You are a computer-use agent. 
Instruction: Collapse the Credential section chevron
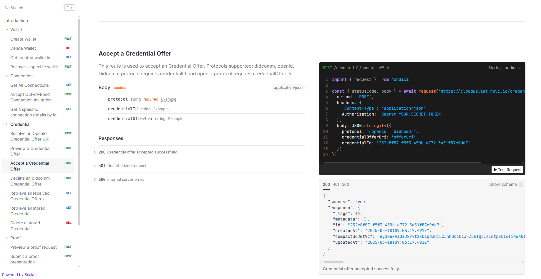pos(7,124)
